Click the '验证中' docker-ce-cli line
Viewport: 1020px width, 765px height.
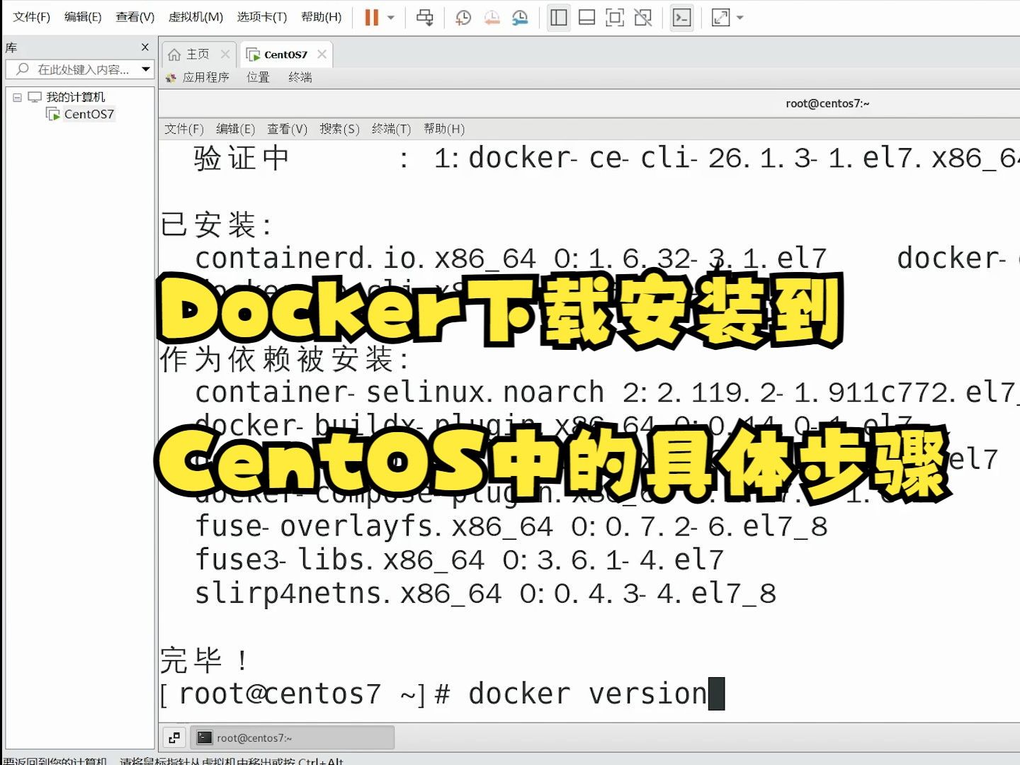point(606,157)
